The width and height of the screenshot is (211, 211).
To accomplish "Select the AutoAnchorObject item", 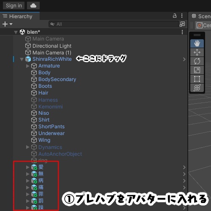I will pos(60,154).
